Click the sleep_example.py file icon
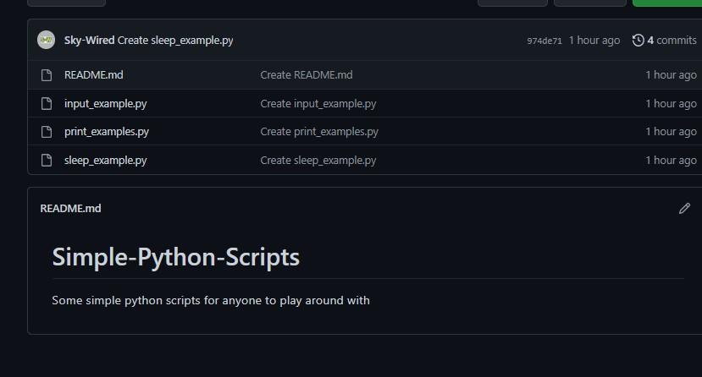 47,161
